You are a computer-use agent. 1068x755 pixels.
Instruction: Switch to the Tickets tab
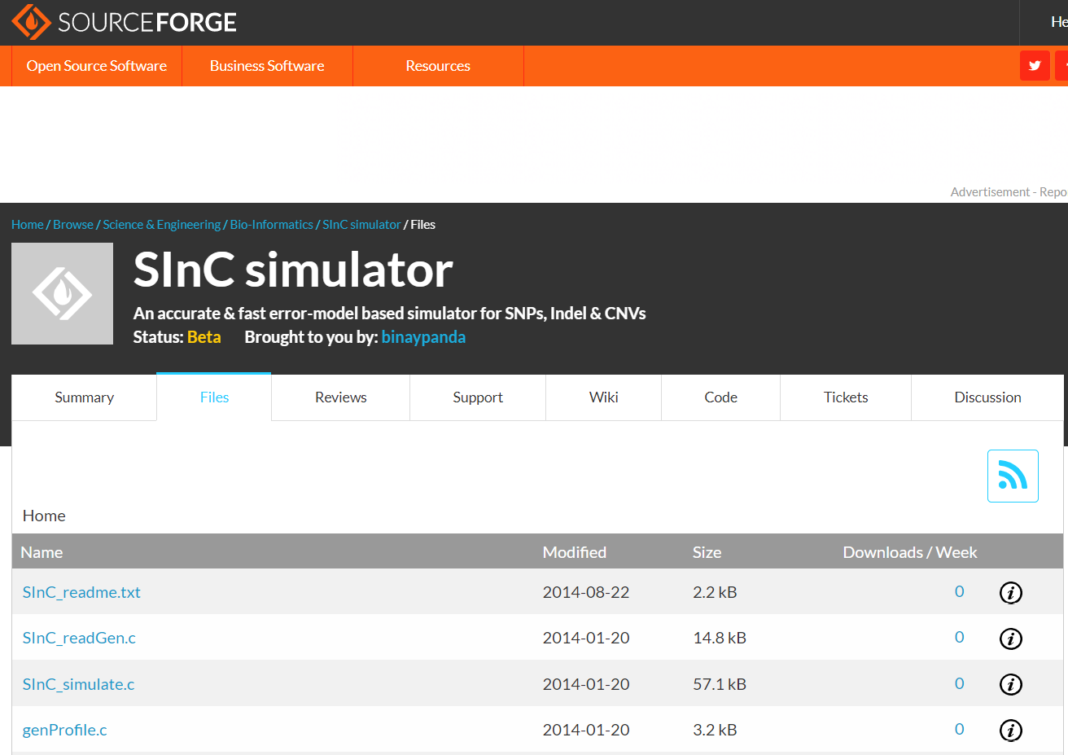tap(846, 397)
